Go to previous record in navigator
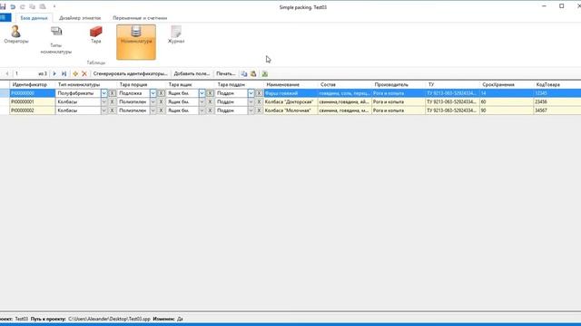 click(x=7, y=73)
